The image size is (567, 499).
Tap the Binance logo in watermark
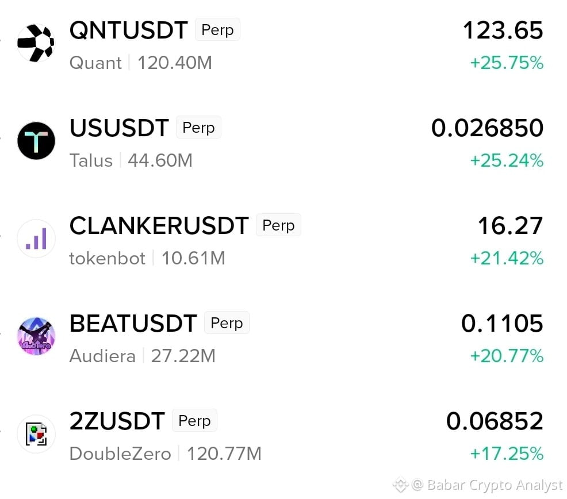(x=401, y=485)
